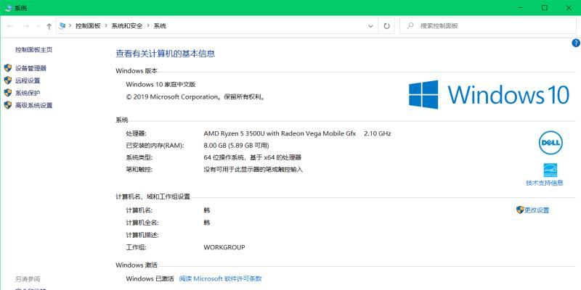Click 更改设置 link
This screenshot has height=290, width=581.
537,210
